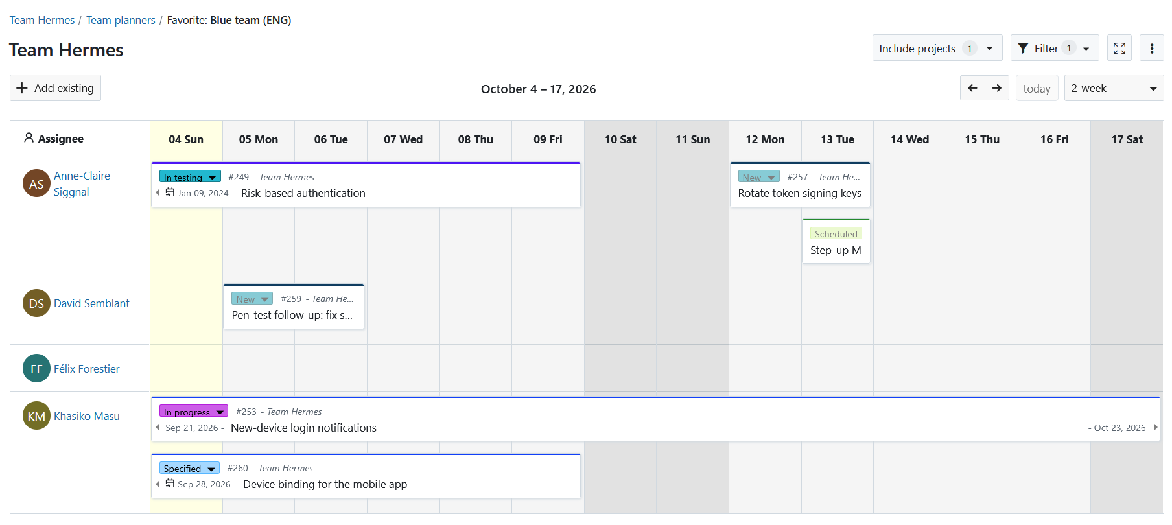Open the Filter dropdown
Image resolution: width=1172 pixels, height=525 pixels.
pyautogui.click(x=1054, y=48)
